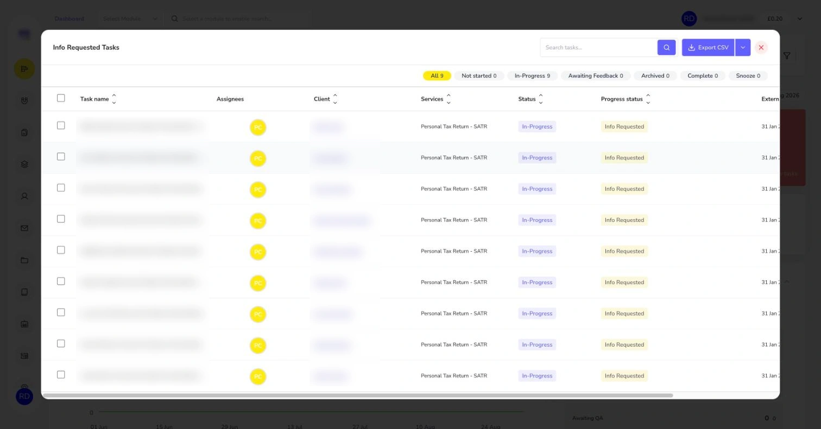Click the red X to close the modal

click(x=761, y=48)
